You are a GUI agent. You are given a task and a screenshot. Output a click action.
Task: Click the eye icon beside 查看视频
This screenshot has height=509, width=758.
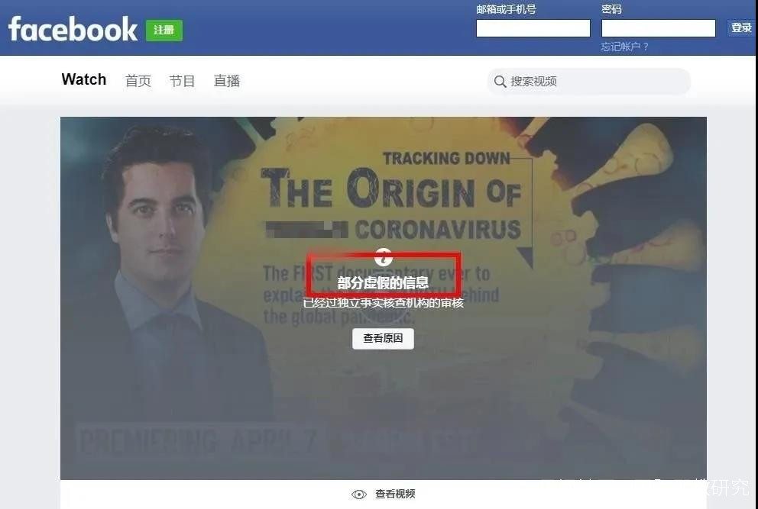click(x=358, y=494)
